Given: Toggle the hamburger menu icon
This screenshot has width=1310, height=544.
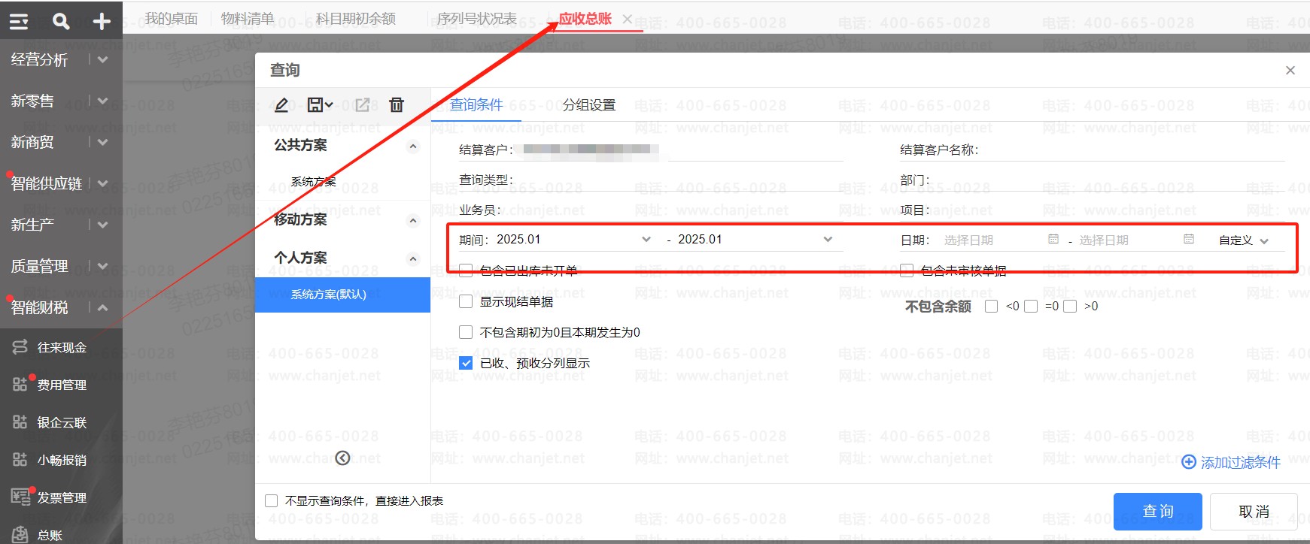Looking at the screenshot, I should [x=19, y=22].
